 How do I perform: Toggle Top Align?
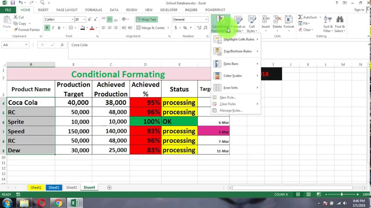coord(103,19)
